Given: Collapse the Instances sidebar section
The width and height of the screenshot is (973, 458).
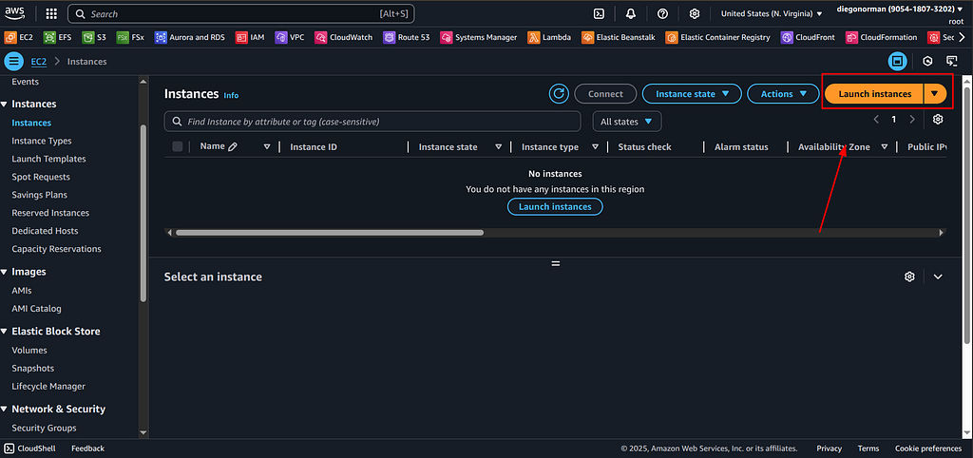Looking at the screenshot, I should (x=5, y=104).
